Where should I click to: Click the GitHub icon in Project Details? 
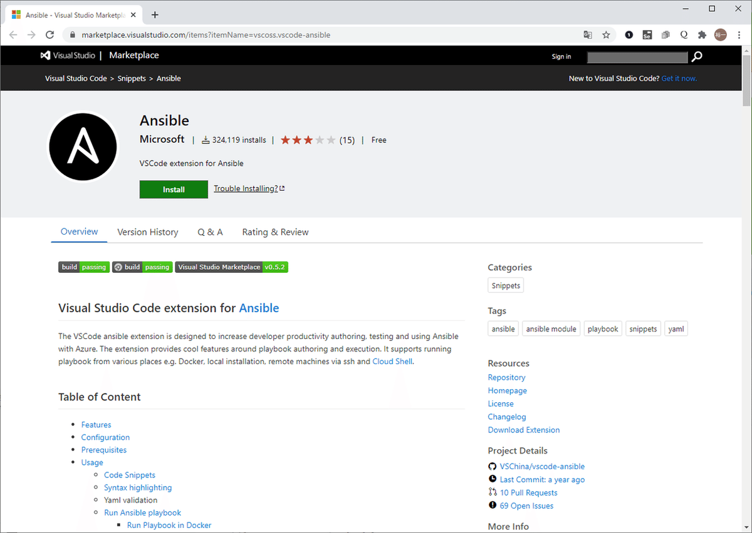(x=493, y=466)
